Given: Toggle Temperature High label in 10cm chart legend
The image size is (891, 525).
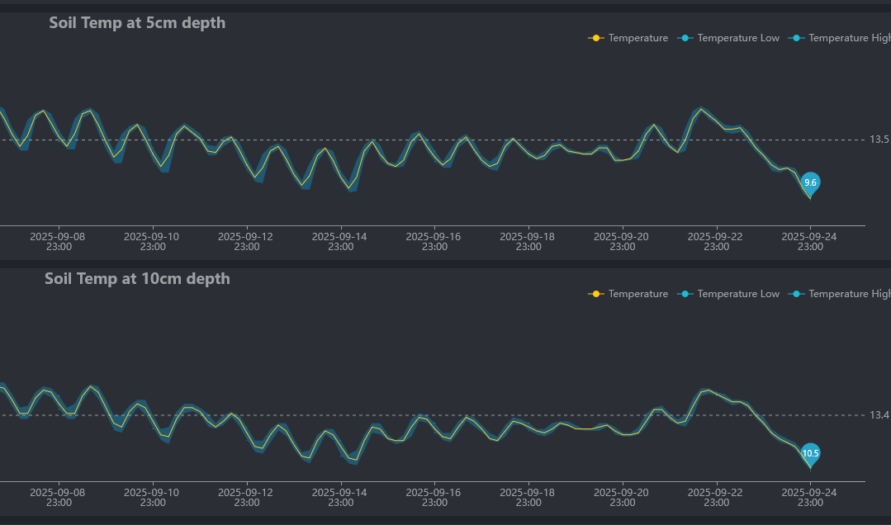Looking at the screenshot, I should pos(849,294).
